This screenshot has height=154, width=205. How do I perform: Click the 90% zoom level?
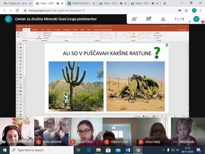[x=184, y=116]
